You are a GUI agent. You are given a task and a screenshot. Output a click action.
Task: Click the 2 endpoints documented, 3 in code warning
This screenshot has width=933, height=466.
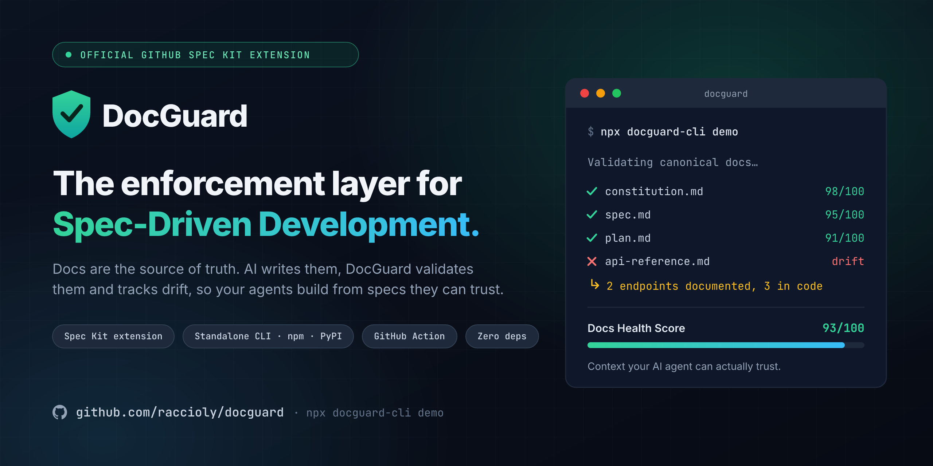point(715,286)
